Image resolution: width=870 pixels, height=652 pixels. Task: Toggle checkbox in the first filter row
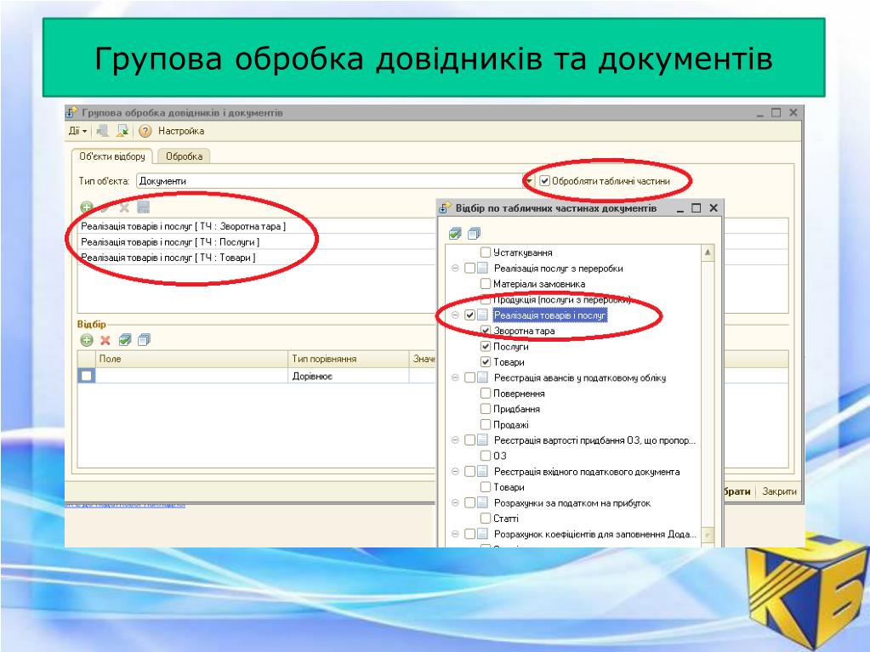coord(87,376)
